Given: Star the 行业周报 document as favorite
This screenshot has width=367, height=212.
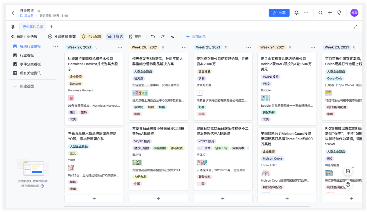Looking at the screenshot, I should coord(39,11).
